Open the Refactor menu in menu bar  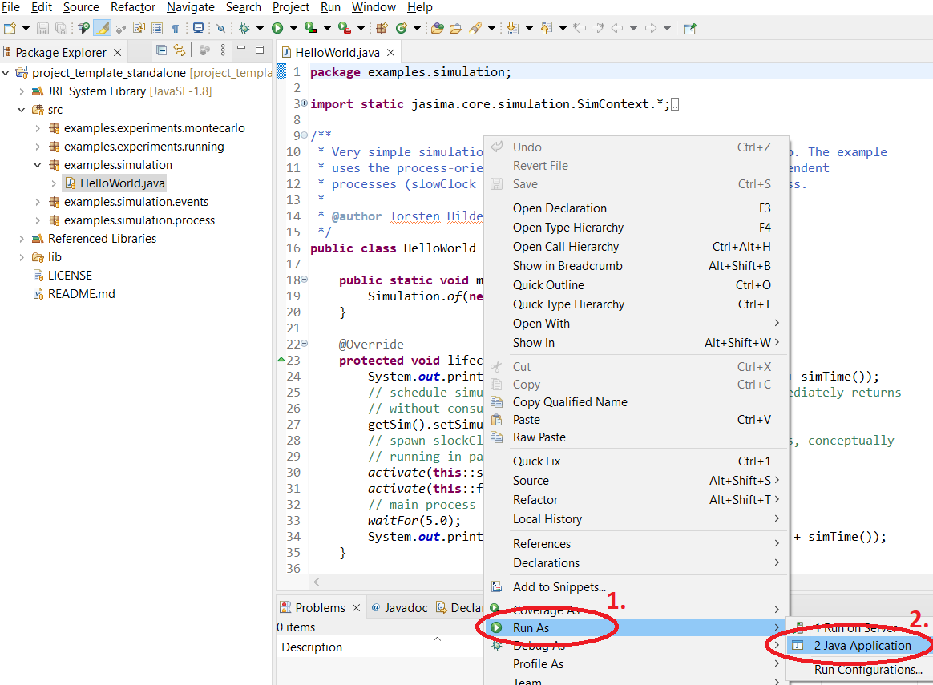pyautogui.click(x=133, y=7)
